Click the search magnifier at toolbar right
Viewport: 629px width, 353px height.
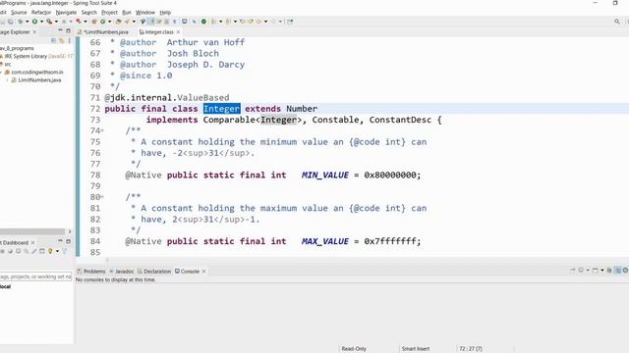click(x=617, y=22)
